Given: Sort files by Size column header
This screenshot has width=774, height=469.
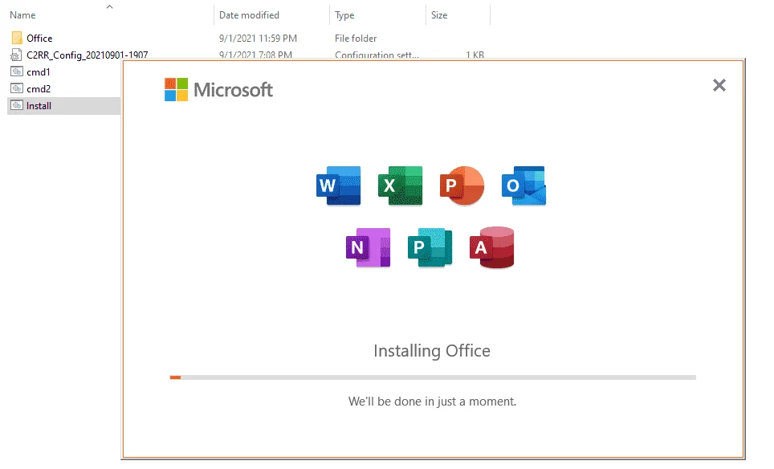Looking at the screenshot, I should point(439,15).
